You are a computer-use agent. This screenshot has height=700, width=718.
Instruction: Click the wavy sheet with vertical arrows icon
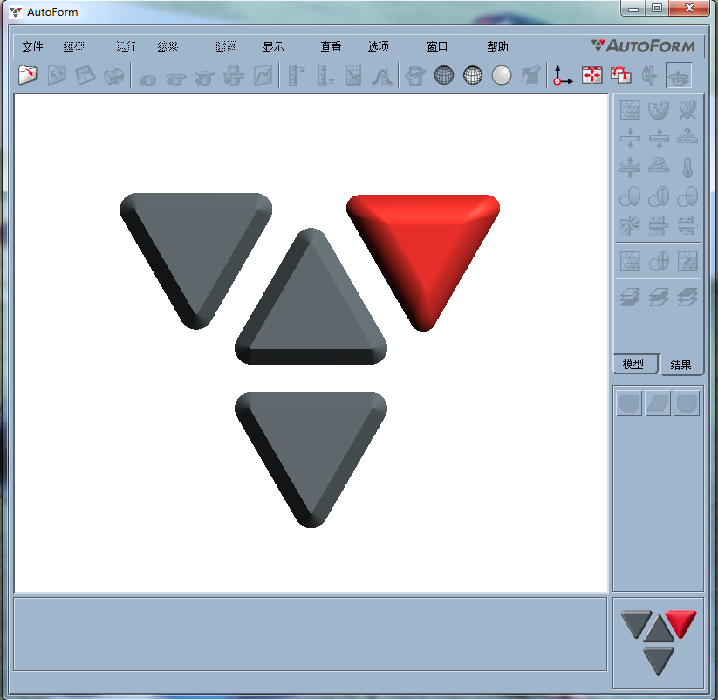click(630, 168)
